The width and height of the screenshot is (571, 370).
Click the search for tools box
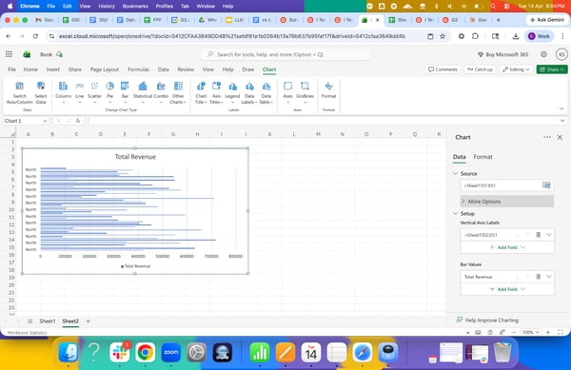coord(285,54)
